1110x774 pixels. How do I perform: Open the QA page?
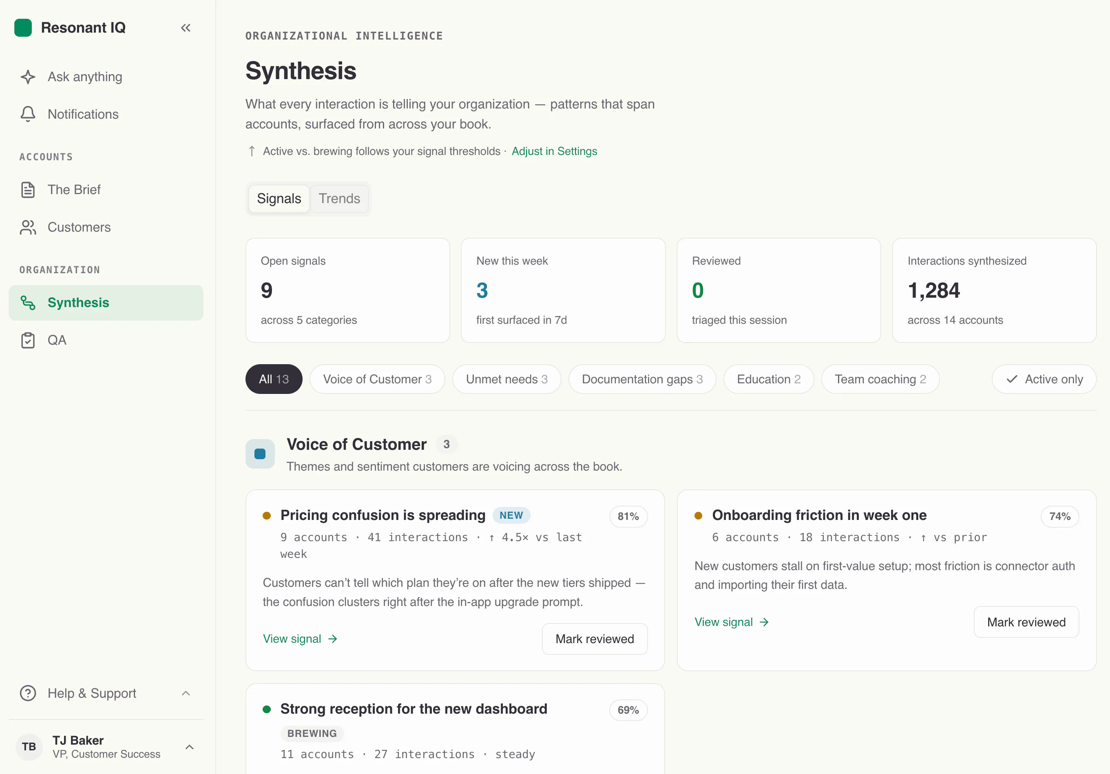point(106,341)
